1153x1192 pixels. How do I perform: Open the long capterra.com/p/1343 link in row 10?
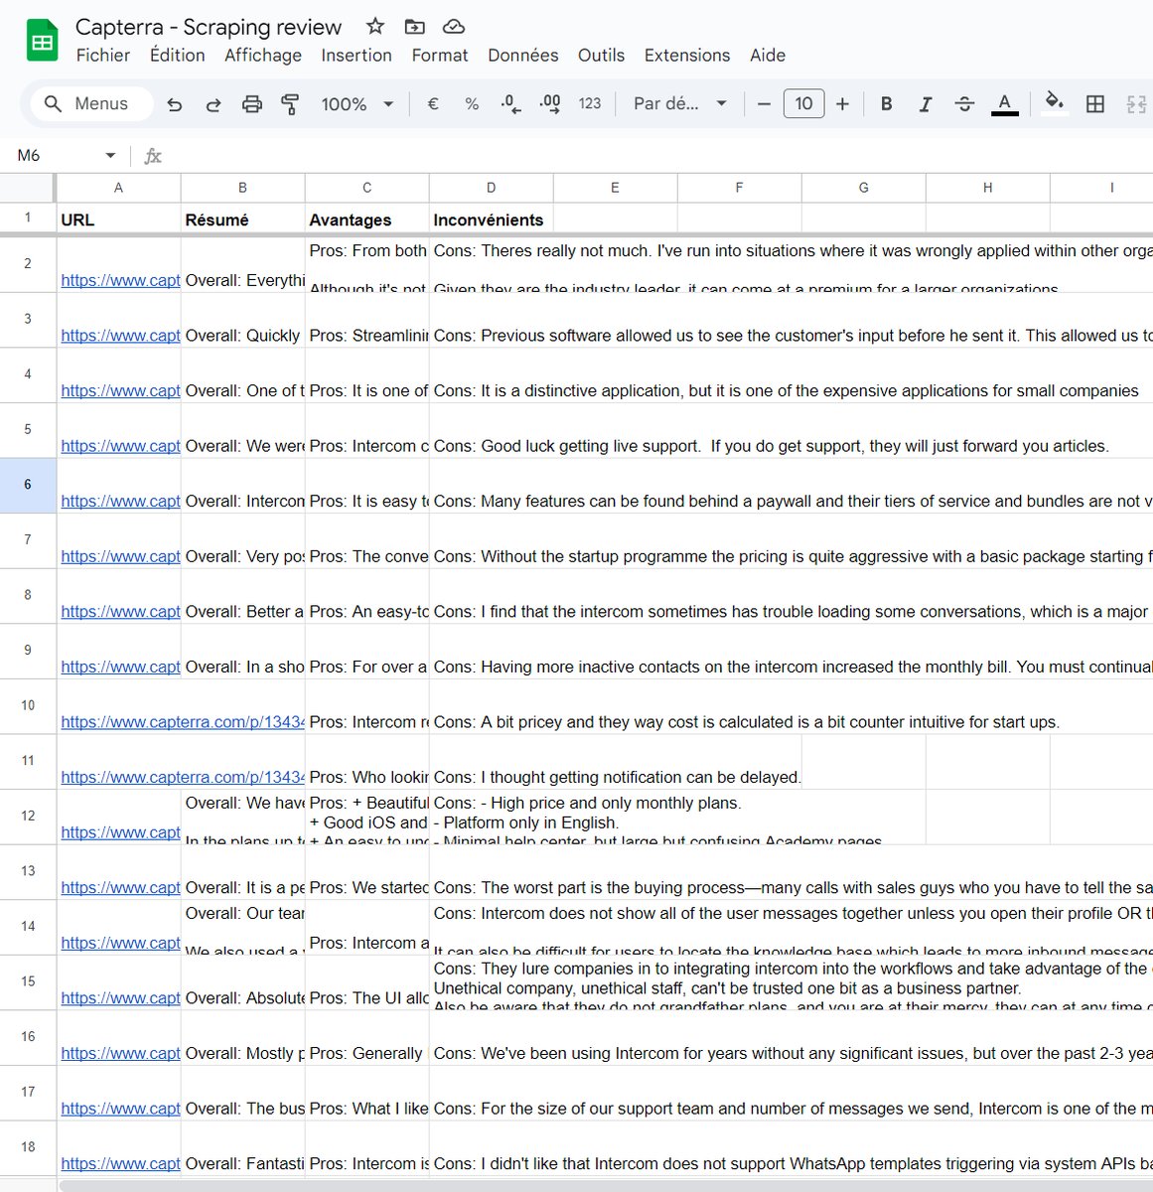pyautogui.click(x=183, y=722)
